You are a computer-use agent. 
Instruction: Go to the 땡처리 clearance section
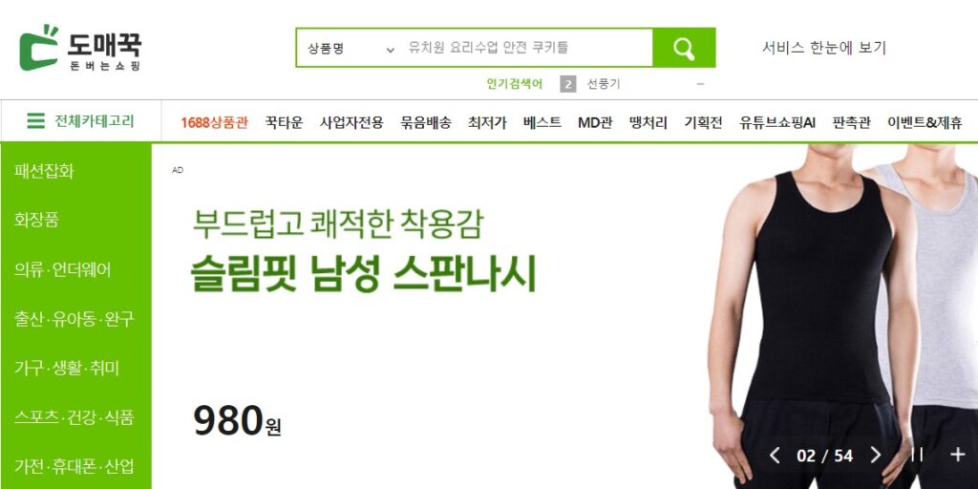click(x=648, y=122)
